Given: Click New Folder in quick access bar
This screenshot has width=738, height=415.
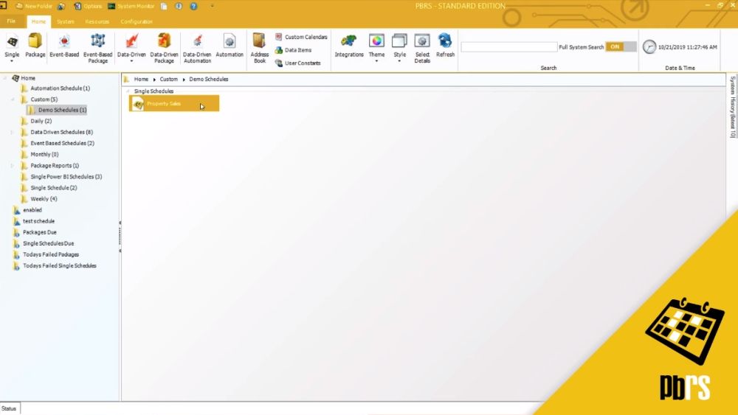Looking at the screenshot, I should [34, 6].
